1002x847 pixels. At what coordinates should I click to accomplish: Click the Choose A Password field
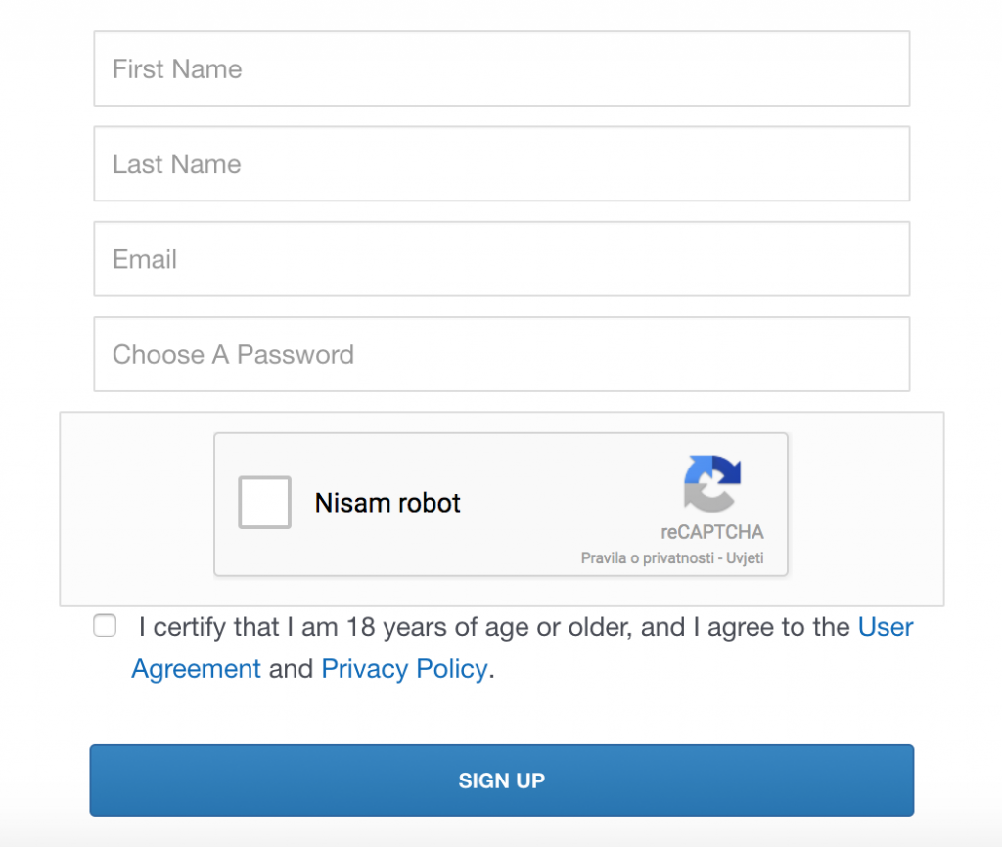(x=502, y=354)
